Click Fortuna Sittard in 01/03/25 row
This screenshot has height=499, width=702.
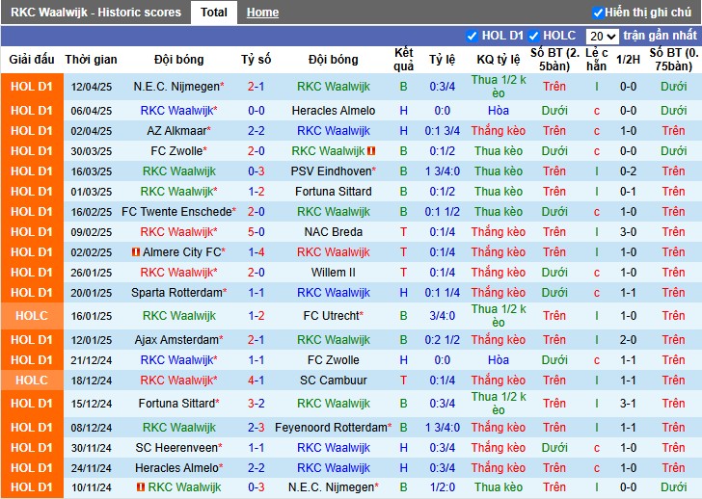(x=333, y=192)
